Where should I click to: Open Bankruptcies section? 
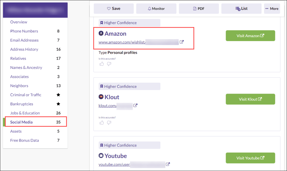coord(22,104)
